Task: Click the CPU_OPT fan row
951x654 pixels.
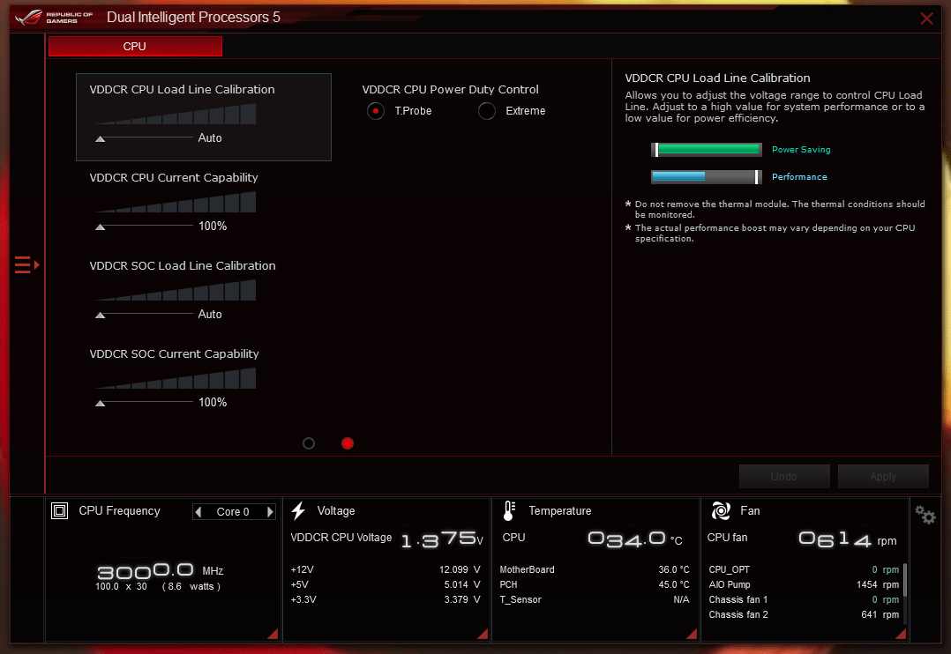Action: (804, 569)
